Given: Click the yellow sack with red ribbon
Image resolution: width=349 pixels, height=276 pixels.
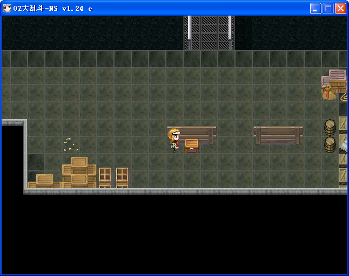Looking at the screenshot, I should pyautogui.click(x=329, y=93).
